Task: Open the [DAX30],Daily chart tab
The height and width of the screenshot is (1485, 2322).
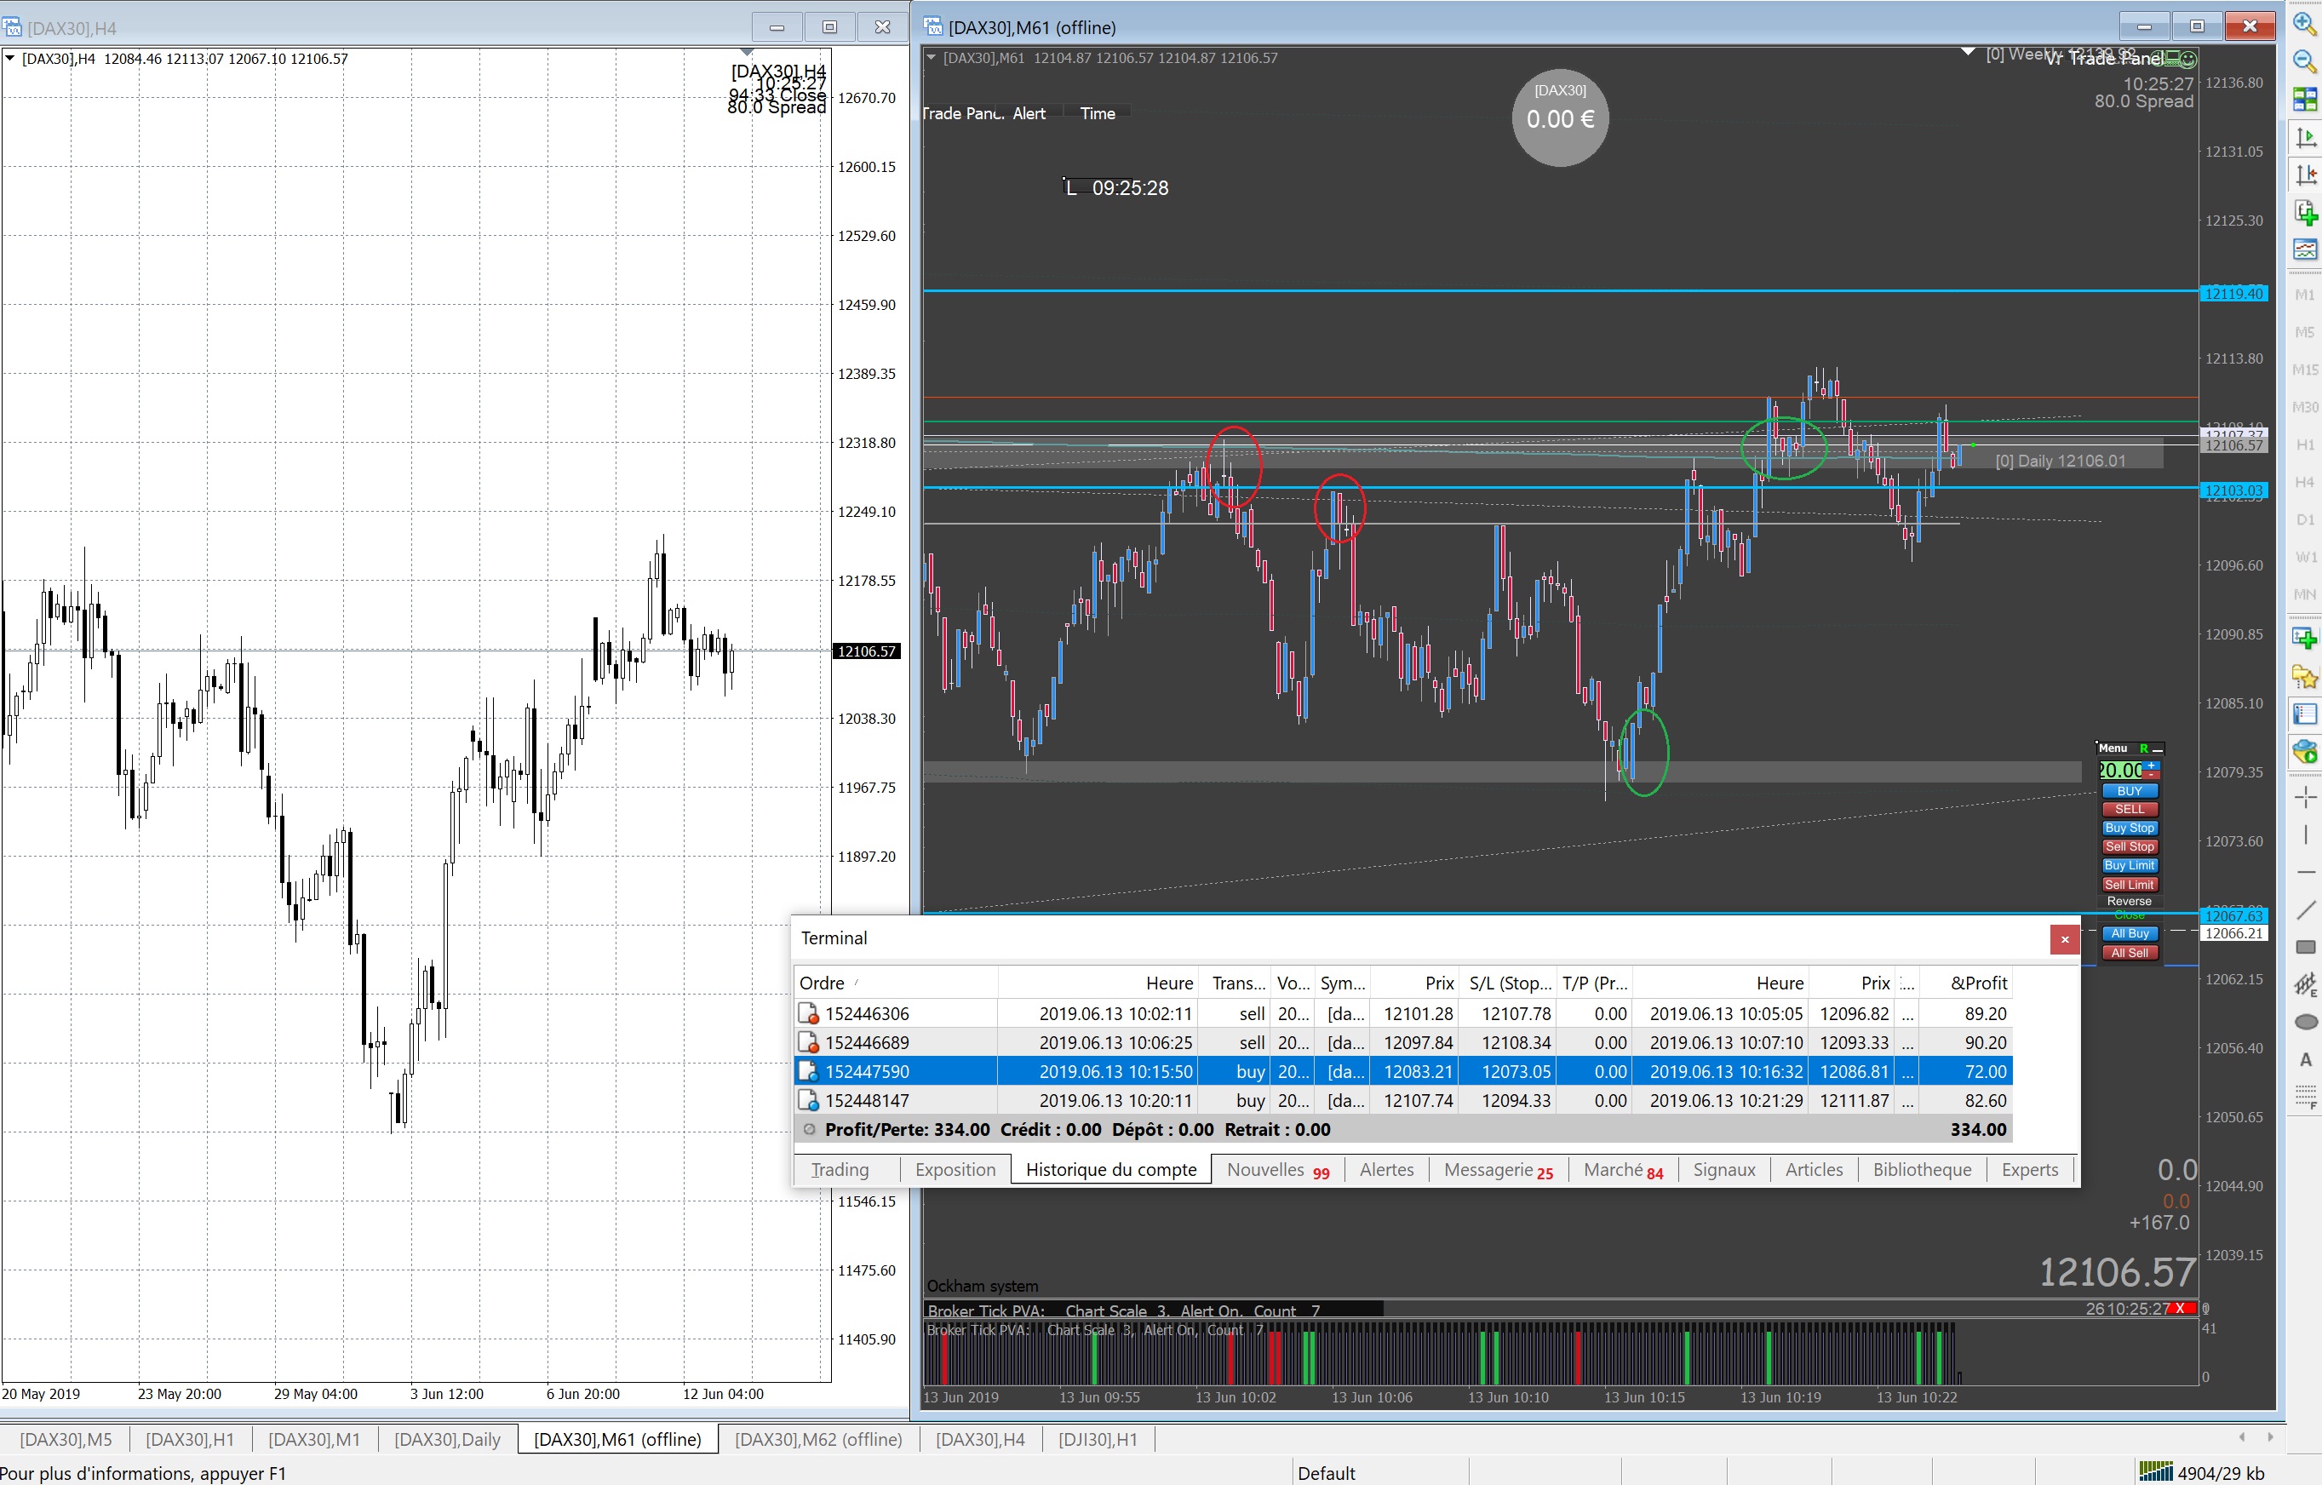Action: [447, 1440]
